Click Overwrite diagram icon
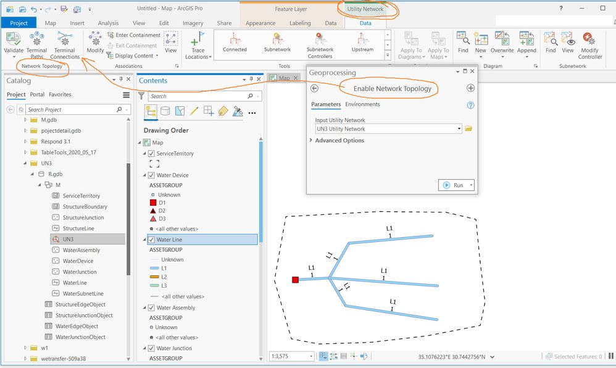The height and width of the screenshot is (368, 616). click(x=502, y=38)
